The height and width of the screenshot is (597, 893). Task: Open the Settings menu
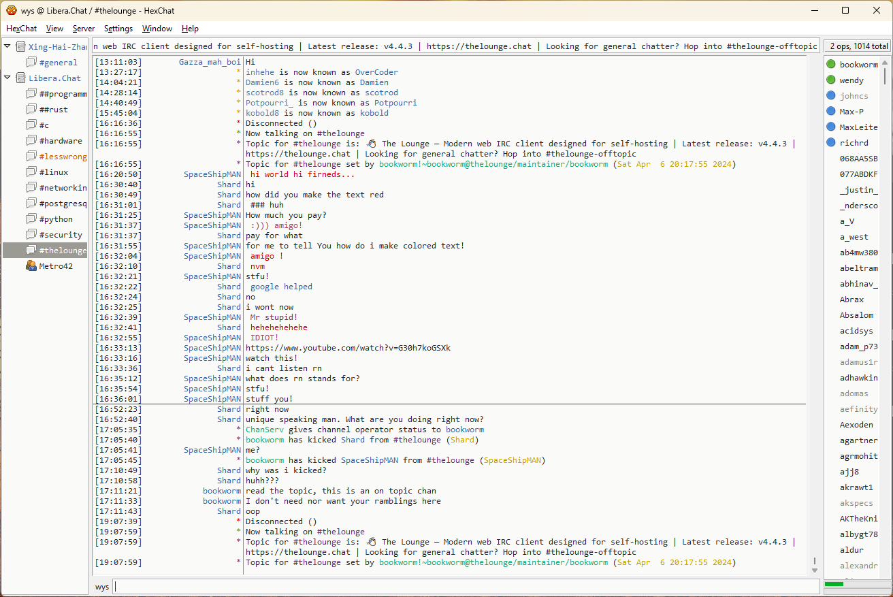118,29
